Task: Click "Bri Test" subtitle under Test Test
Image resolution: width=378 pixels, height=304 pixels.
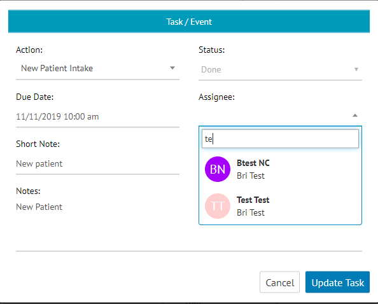Action: pyautogui.click(x=251, y=212)
